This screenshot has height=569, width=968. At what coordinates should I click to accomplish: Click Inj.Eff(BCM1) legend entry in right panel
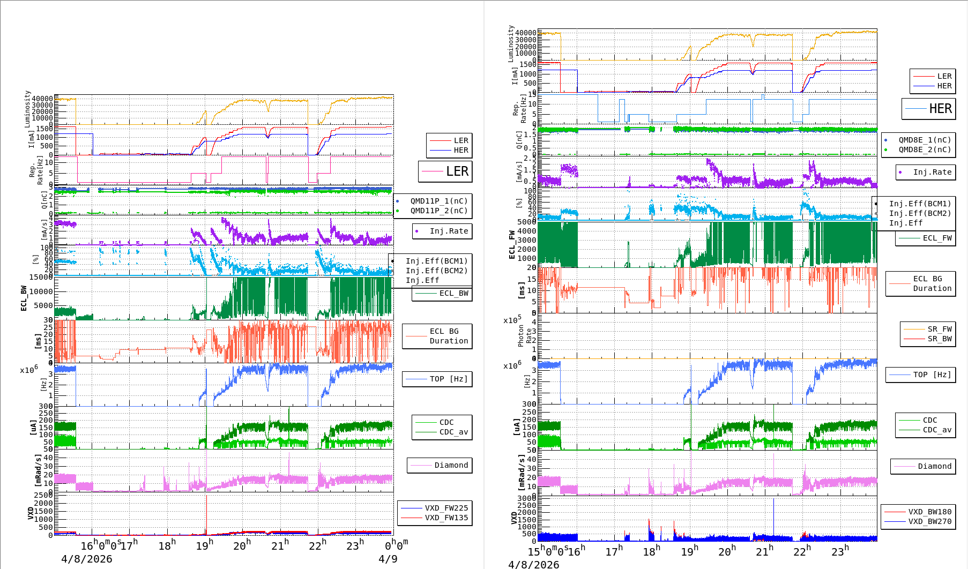pyautogui.click(x=914, y=204)
